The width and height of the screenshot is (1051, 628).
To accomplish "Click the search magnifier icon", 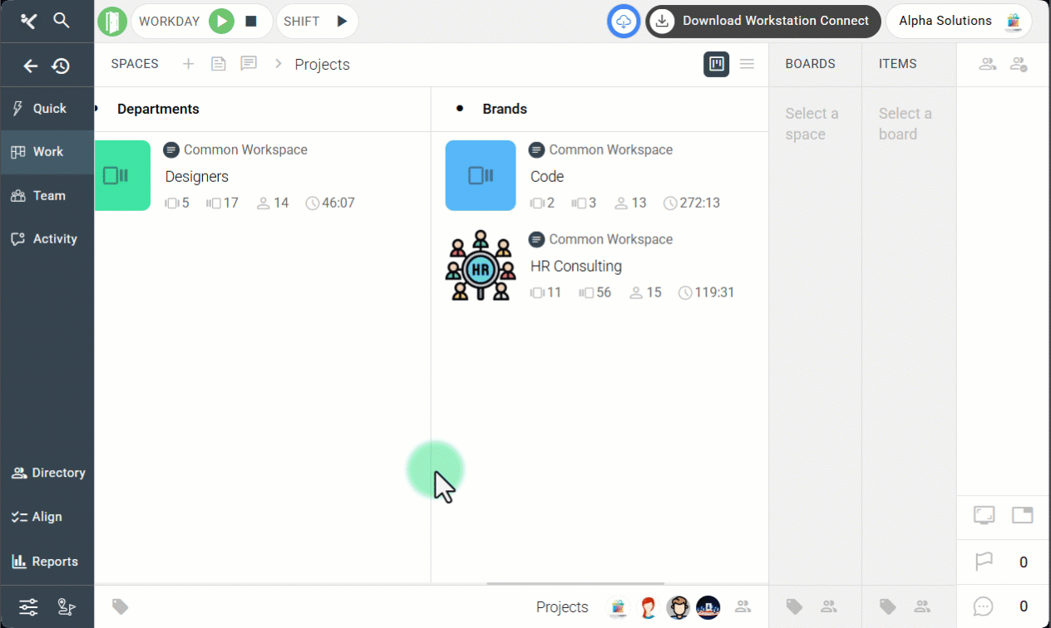I will pyautogui.click(x=62, y=21).
